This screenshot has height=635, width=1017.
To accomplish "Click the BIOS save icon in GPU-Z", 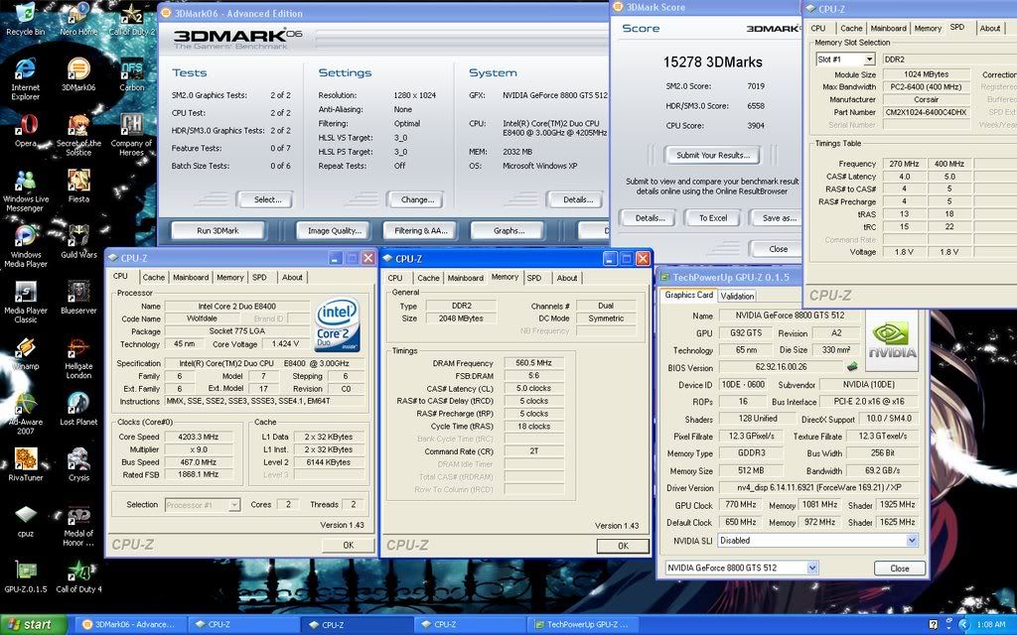I will tap(851, 367).
